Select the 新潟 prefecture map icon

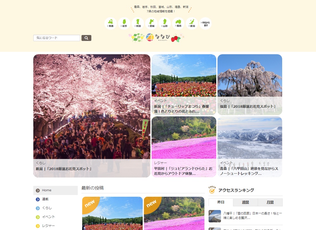(192, 23)
